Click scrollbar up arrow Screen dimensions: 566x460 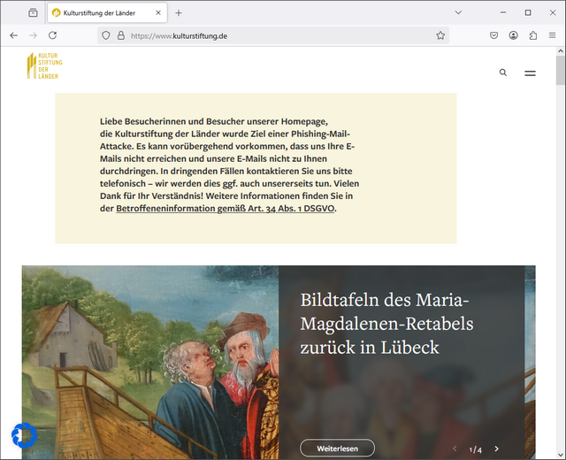pos(560,51)
